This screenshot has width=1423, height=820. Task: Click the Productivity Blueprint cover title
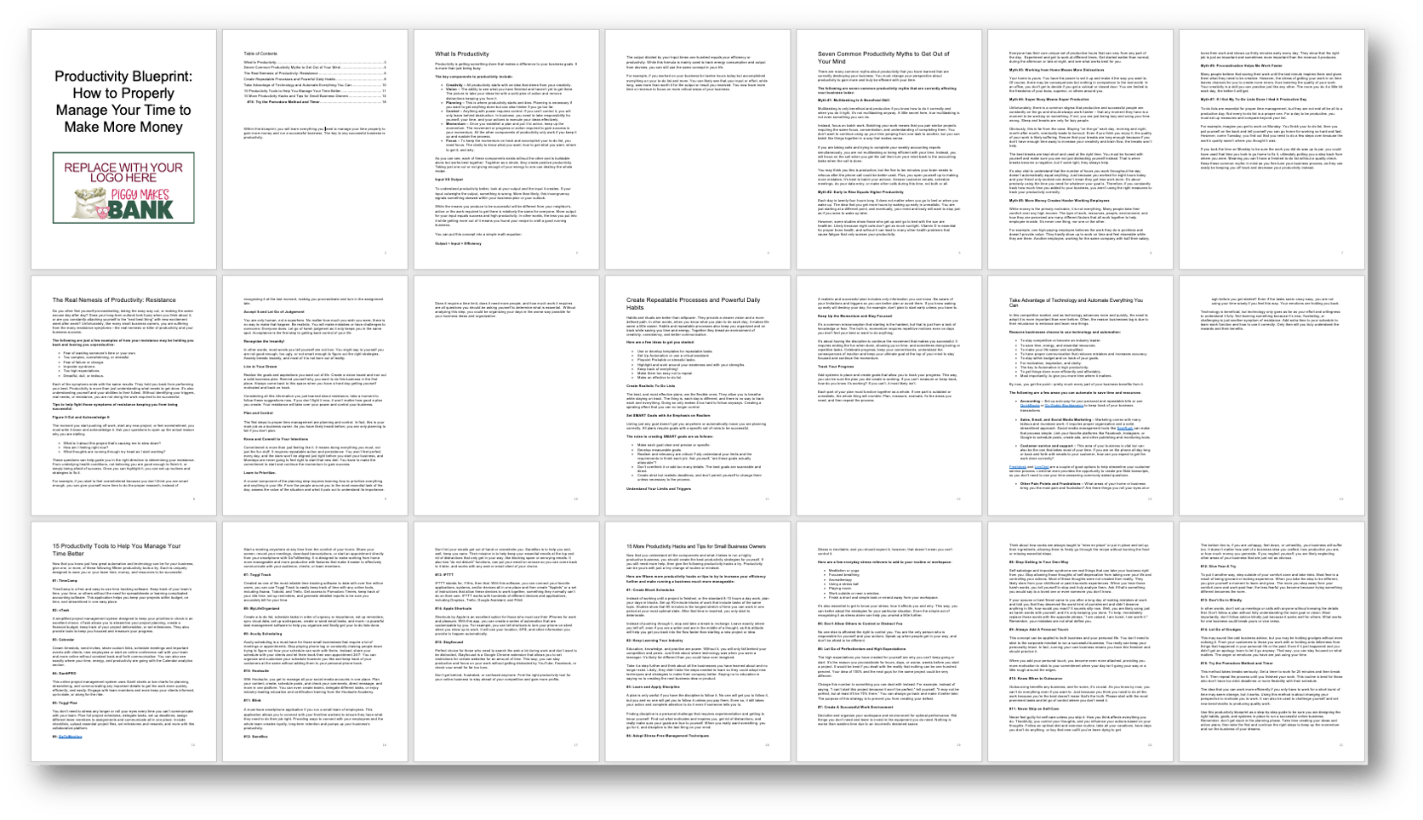pos(123,102)
